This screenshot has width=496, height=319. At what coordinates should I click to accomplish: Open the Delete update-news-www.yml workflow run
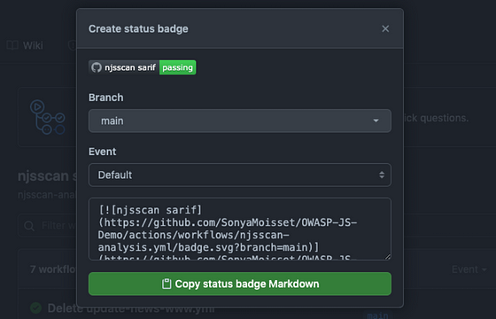click(131, 308)
